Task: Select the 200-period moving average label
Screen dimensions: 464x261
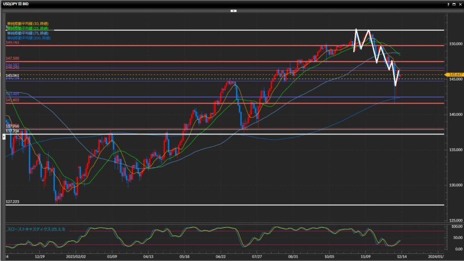Action: pyautogui.click(x=28, y=38)
